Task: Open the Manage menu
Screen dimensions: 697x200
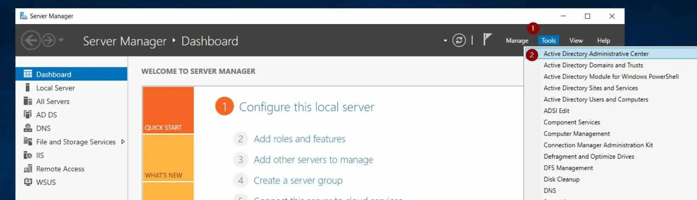Action: click(x=517, y=41)
